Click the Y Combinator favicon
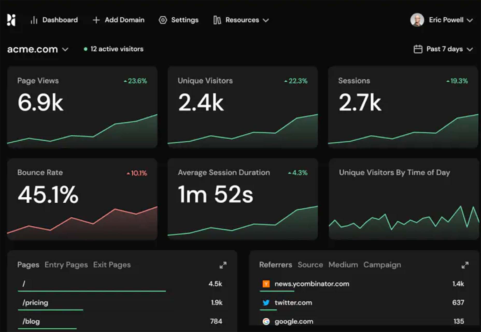This screenshot has height=332, width=481. [266, 284]
